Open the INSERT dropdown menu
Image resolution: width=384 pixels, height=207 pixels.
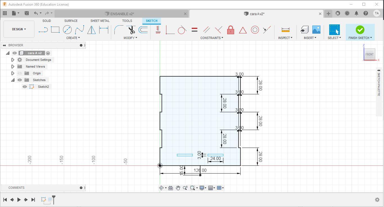click(x=310, y=38)
